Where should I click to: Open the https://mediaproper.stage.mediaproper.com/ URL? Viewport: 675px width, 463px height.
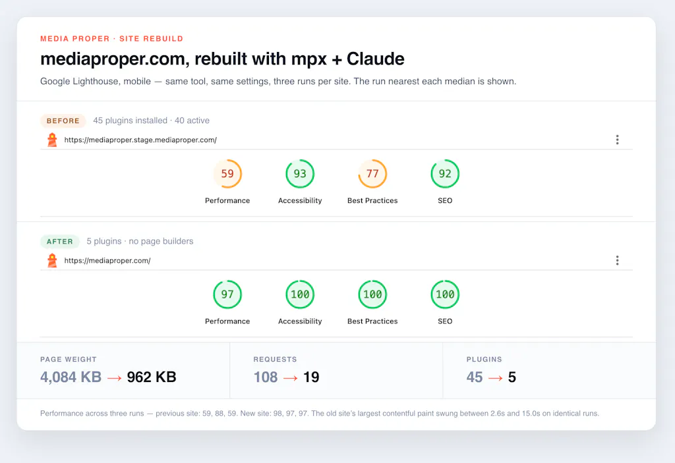[x=140, y=140]
